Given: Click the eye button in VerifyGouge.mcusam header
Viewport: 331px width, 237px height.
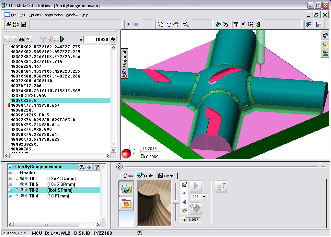Looking at the screenshot, I should coord(82,167).
